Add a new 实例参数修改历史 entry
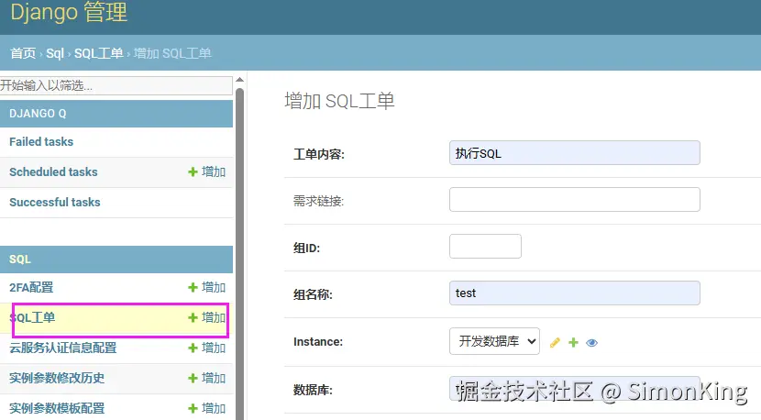Image resolution: width=761 pixels, height=420 pixels. click(x=206, y=378)
